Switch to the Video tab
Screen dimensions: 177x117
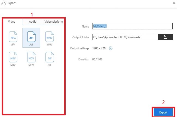[12, 21]
